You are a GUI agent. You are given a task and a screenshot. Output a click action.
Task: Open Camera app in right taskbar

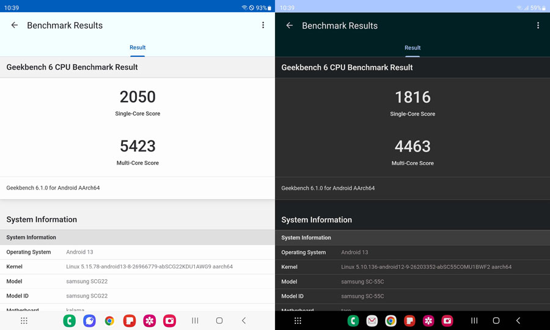pos(447,321)
